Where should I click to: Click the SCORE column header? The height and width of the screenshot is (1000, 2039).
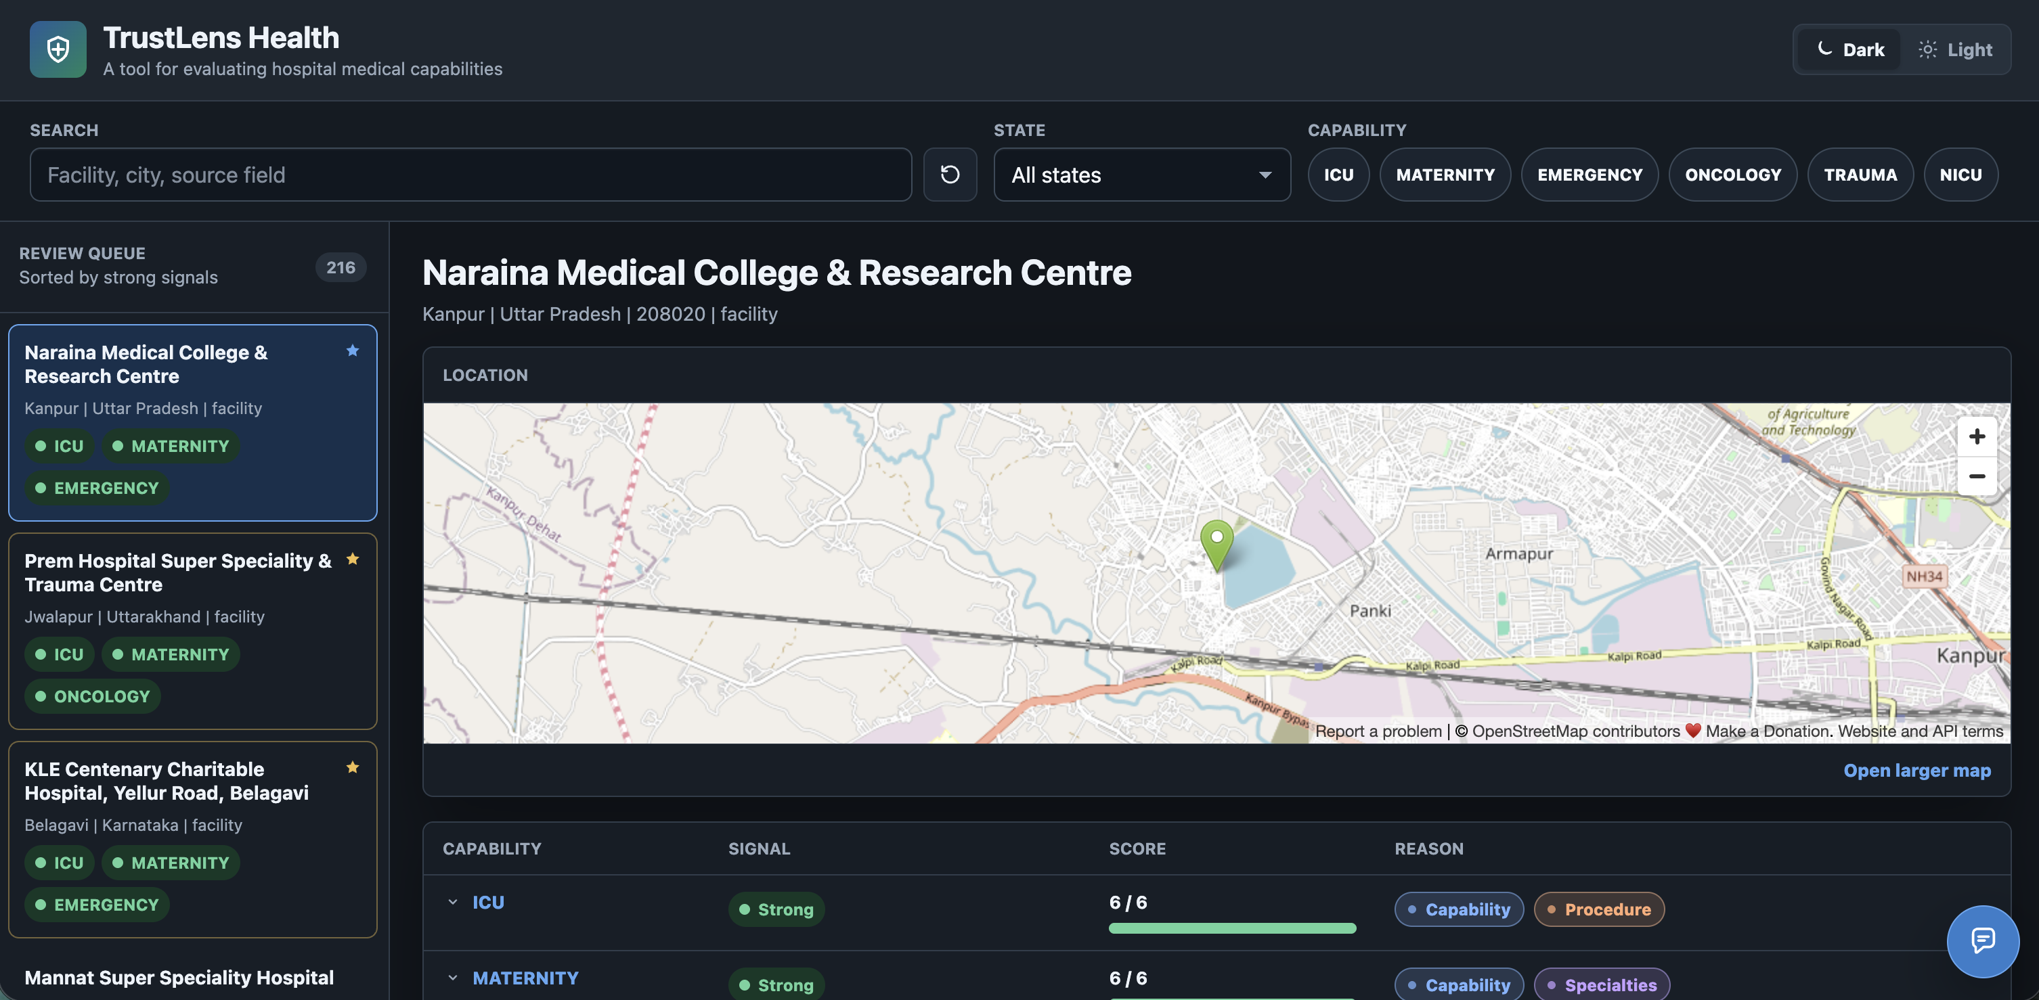point(1137,848)
